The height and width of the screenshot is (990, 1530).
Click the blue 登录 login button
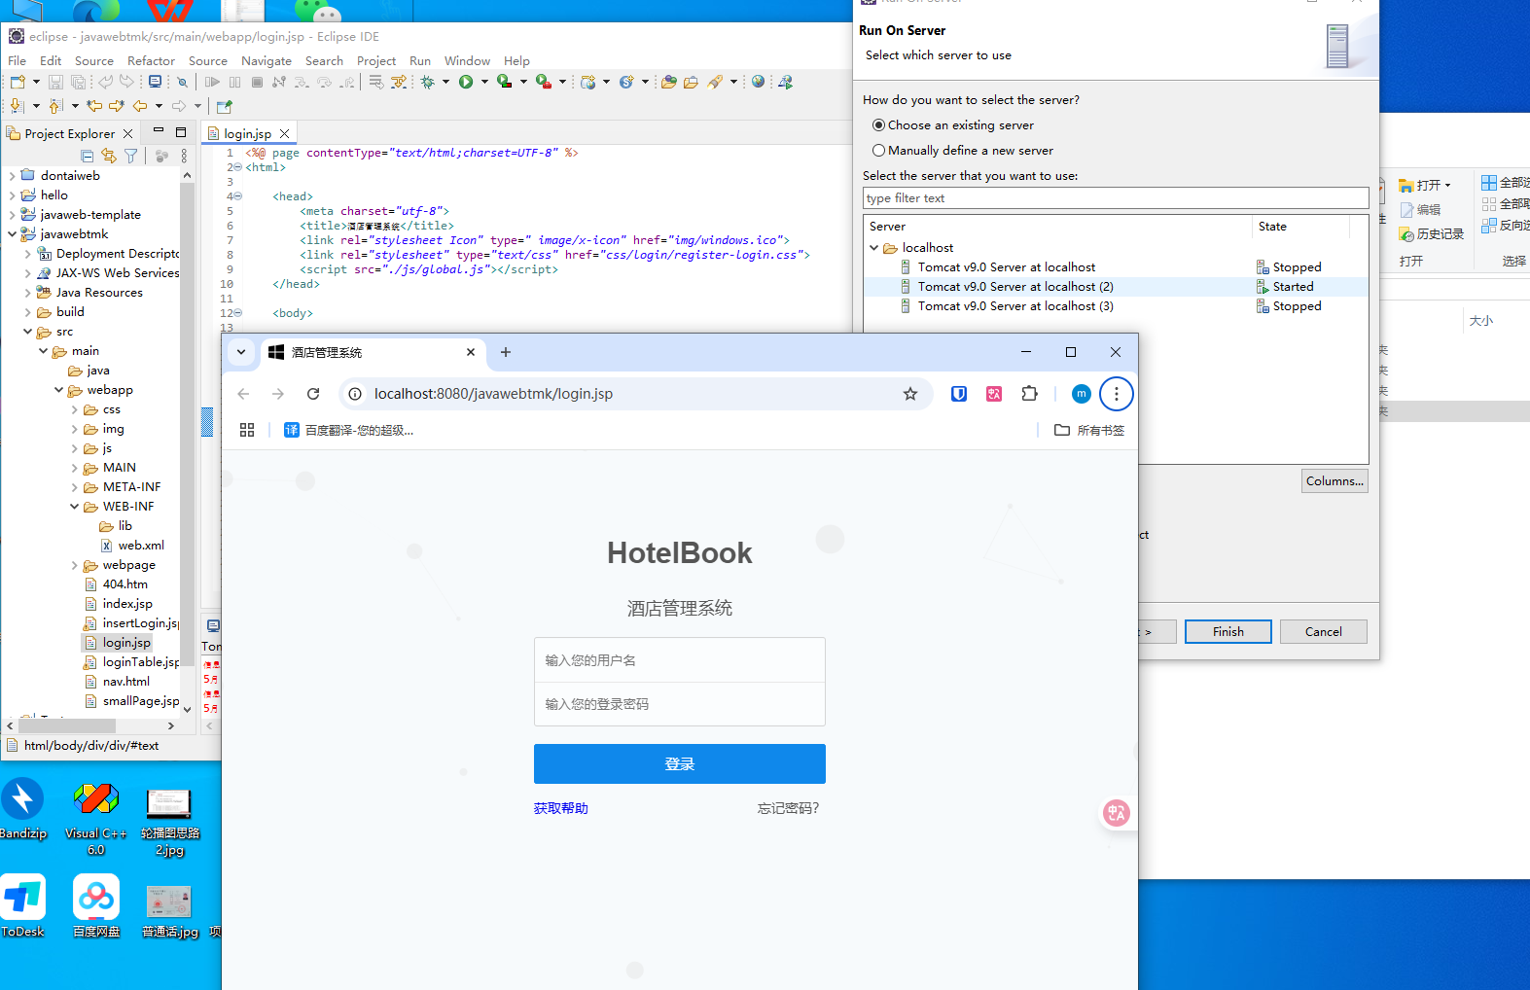679,763
